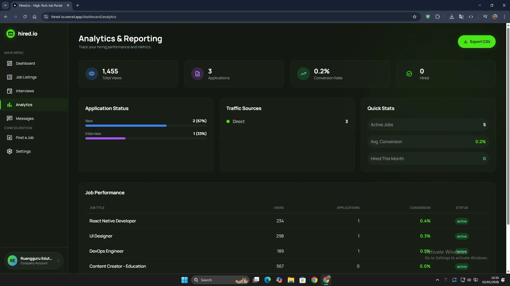Click the Total Views eye icon
This screenshot has height=286, width=510.
click(91, 74)
